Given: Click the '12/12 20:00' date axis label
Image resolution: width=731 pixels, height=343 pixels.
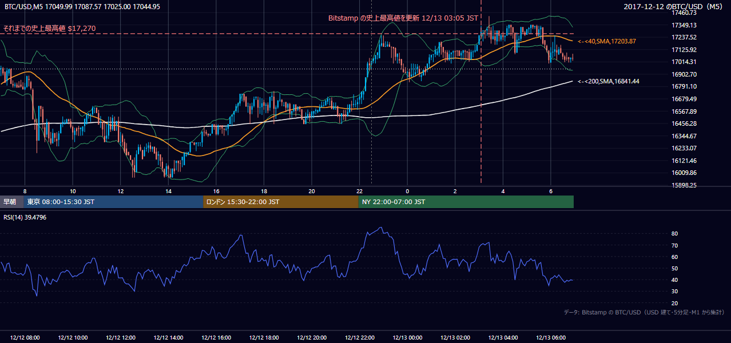Looking at the screenshot, I should click(x=312, y=338).
